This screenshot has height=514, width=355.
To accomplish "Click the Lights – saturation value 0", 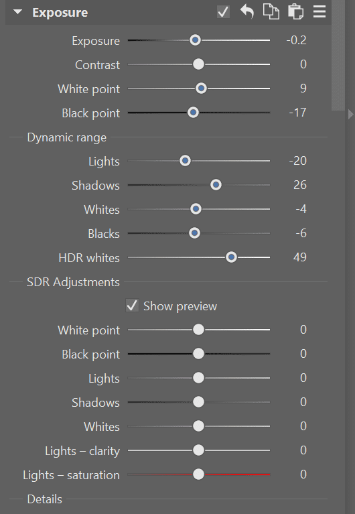I will 303,474.
